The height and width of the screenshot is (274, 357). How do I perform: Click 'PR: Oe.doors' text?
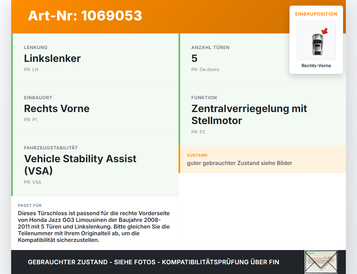[205, 69]
